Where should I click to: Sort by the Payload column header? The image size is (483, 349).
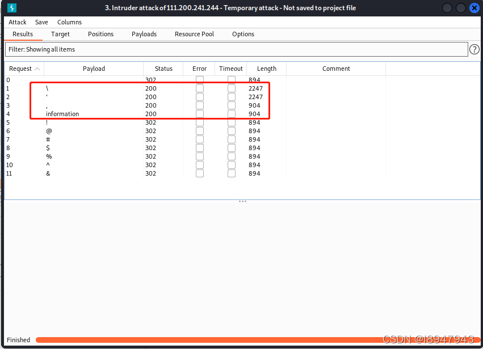point(94,69)
